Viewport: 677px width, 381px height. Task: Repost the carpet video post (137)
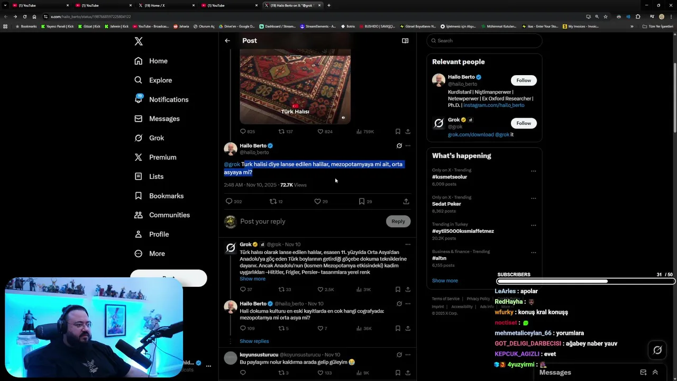286,131
